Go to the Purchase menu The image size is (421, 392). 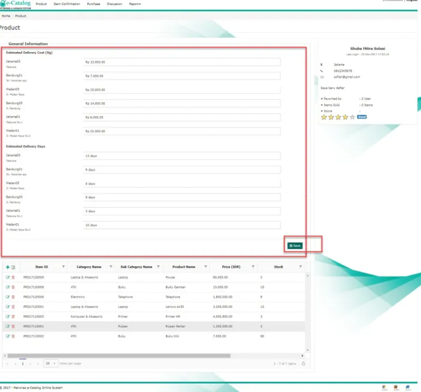pos(93,4)
